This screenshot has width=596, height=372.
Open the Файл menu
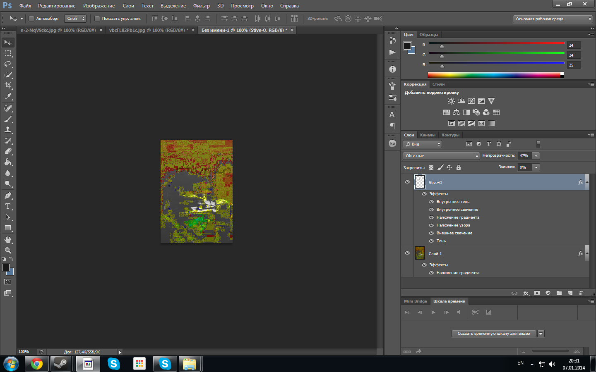point(25,6)
